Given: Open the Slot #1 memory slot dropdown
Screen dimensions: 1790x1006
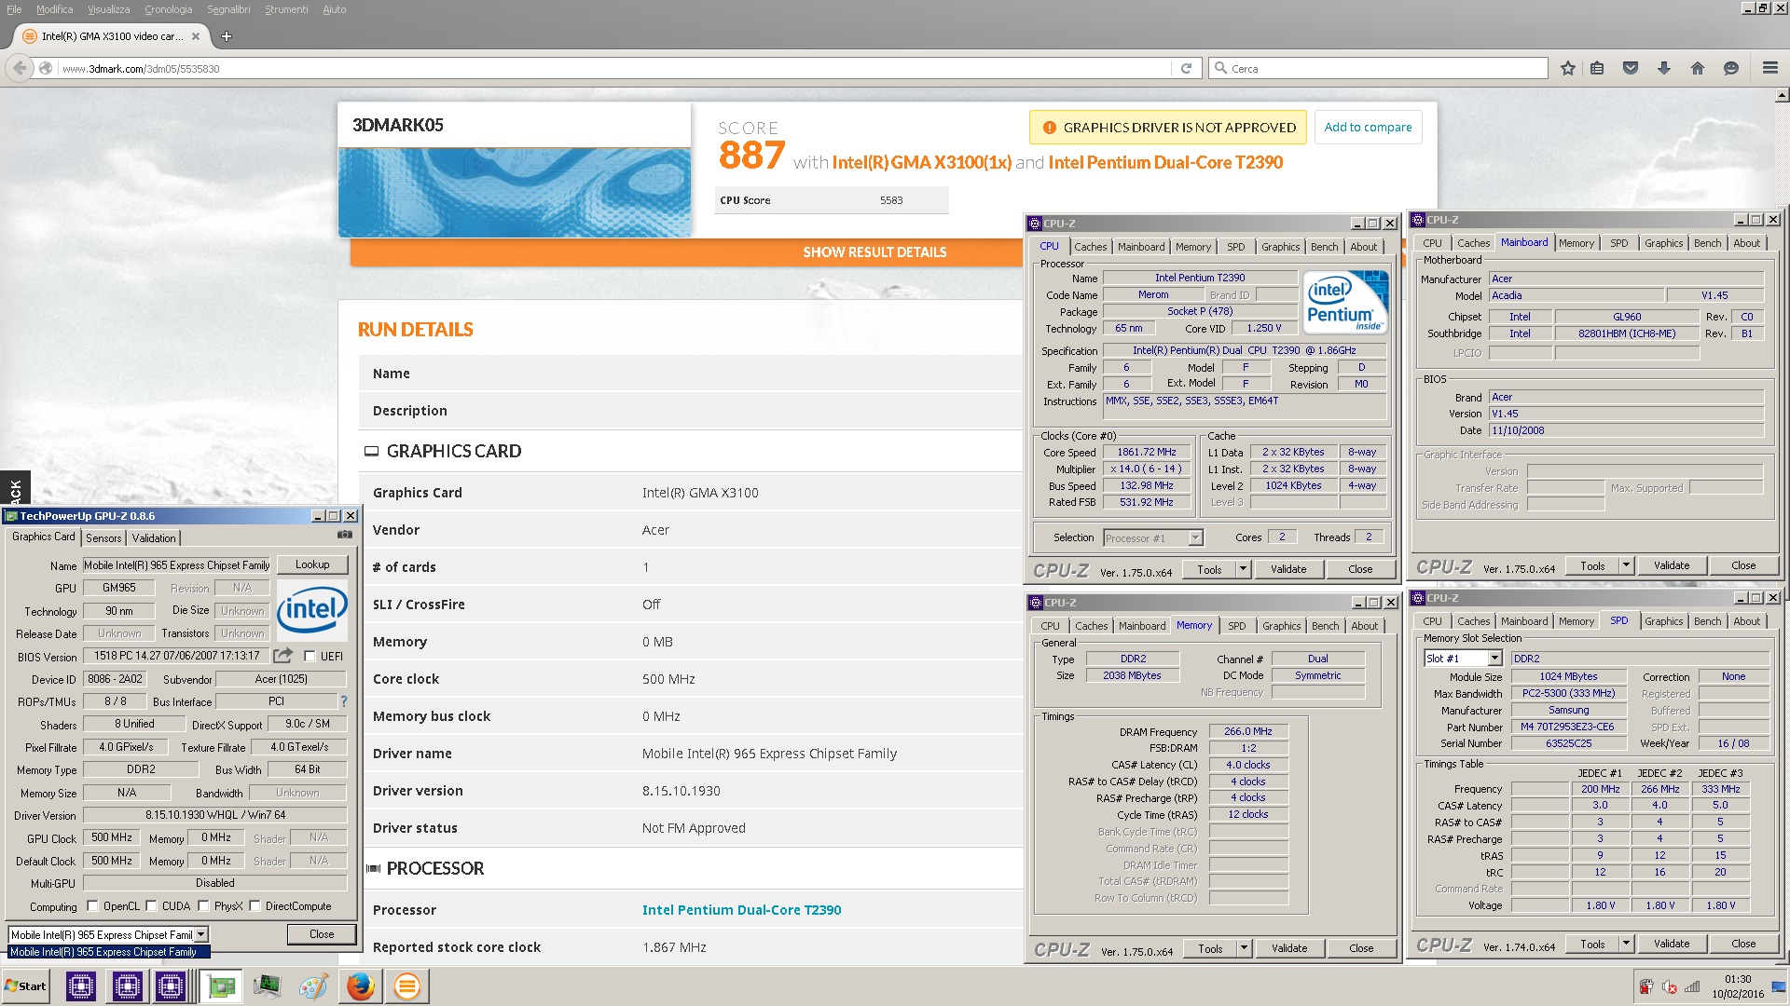Looking at the screenshot, I should pyautogui.click(x=1494, y=659).
